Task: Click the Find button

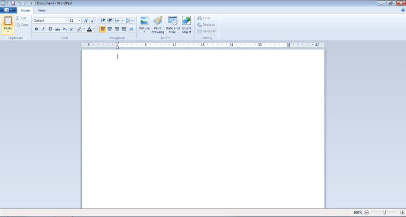Action: tap(203, 18)
